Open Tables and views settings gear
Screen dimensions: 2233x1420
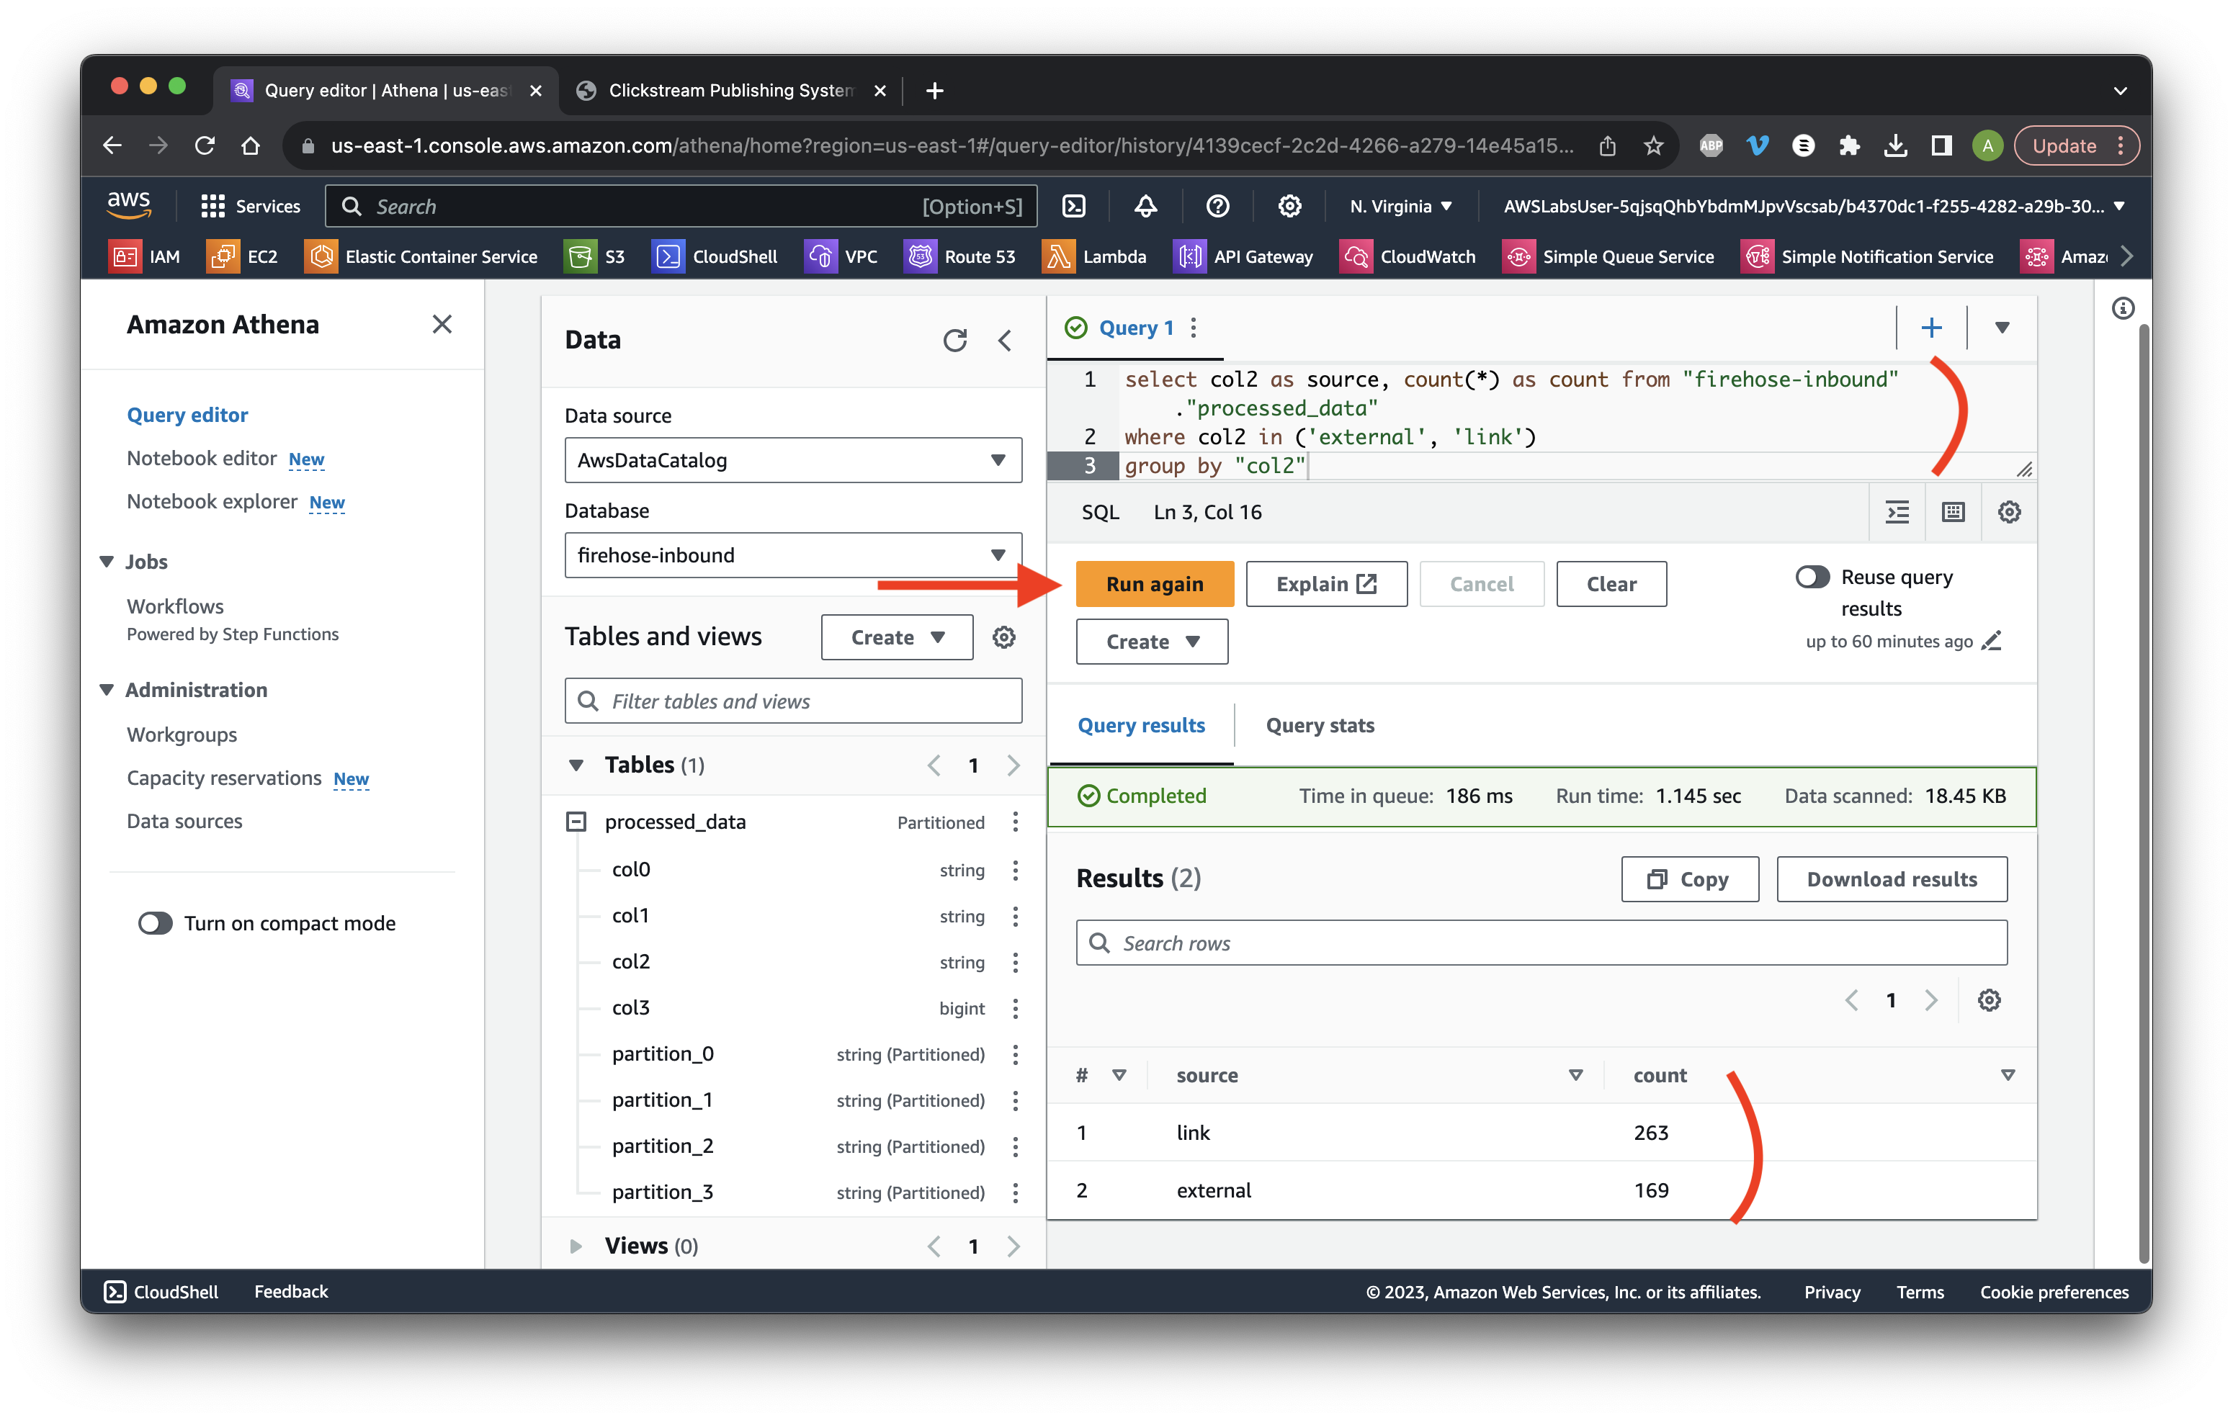(1003, 637)
